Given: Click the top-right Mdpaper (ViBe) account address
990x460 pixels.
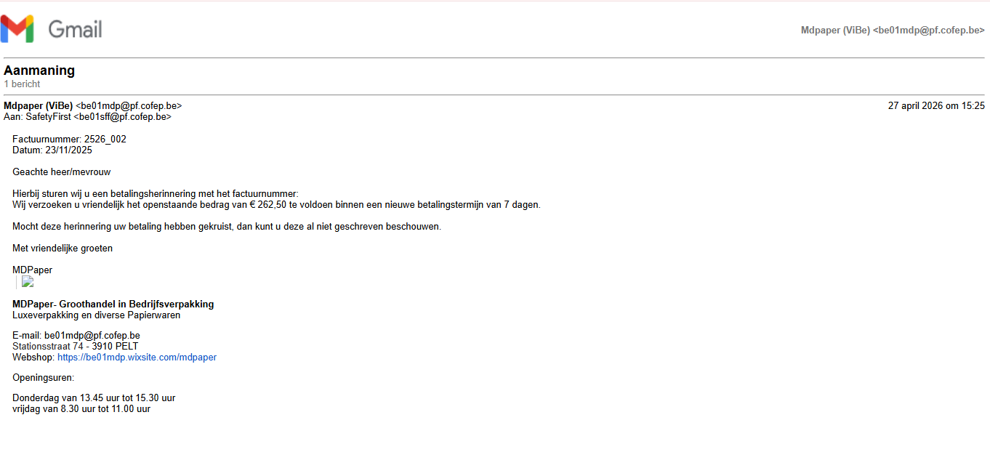Looking at the screenshot, I should coord(893,31).
